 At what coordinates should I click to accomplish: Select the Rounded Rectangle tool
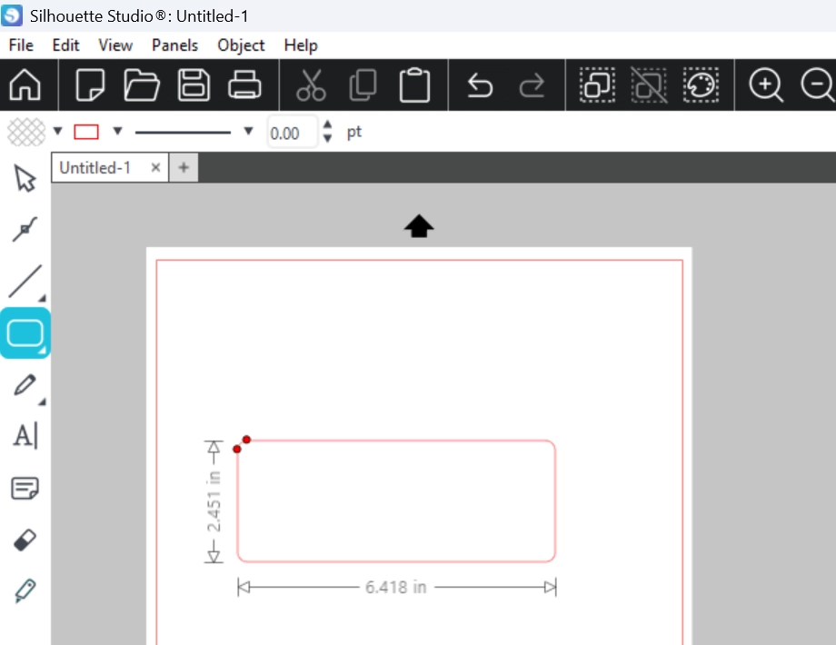[x=25, y=333]
